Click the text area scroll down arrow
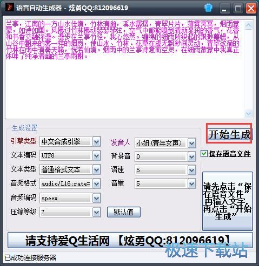This screenshot has height=266, width=259. tap(249, 113)
